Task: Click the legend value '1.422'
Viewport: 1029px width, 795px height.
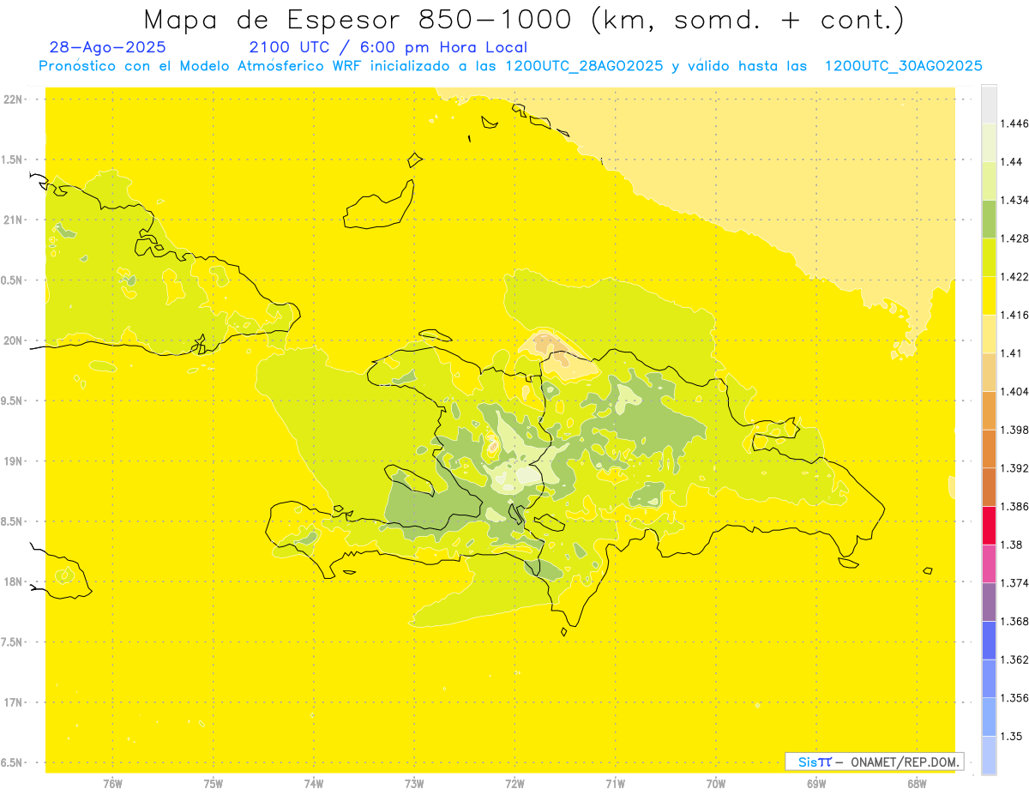Action: click(x=1013, y=276)
